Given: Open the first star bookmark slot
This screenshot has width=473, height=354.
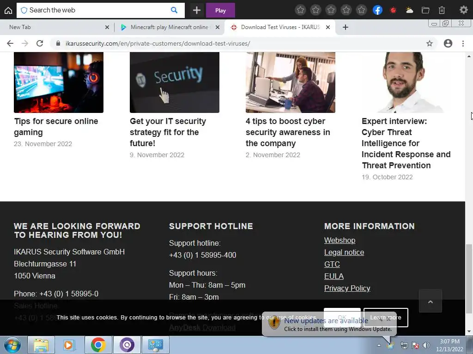Looking at the screenshot, I should point(300,10).
